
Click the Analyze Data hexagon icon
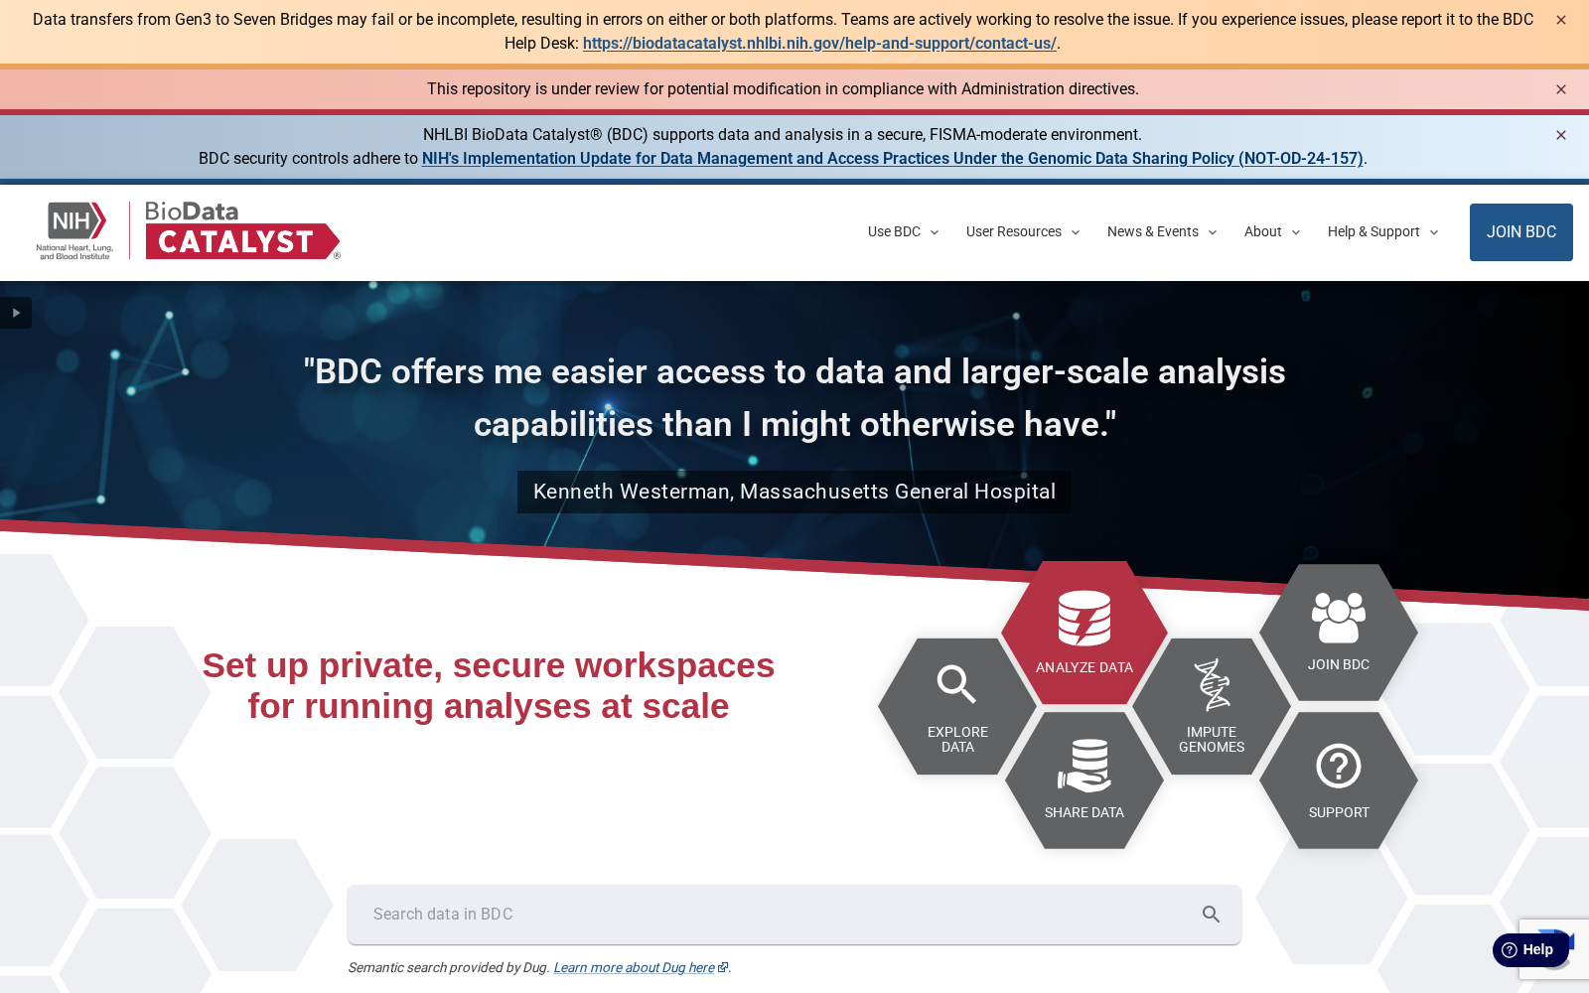coord(1084,633)
